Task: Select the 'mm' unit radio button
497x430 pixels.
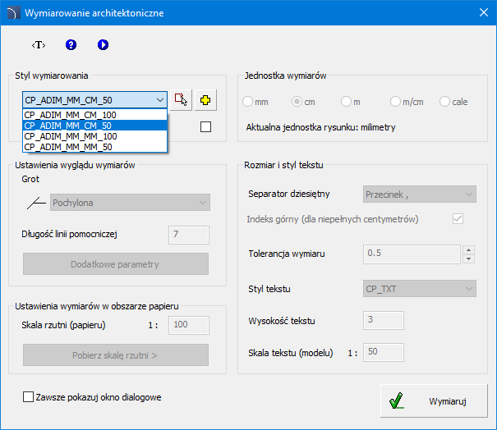Action: (248, 102)
